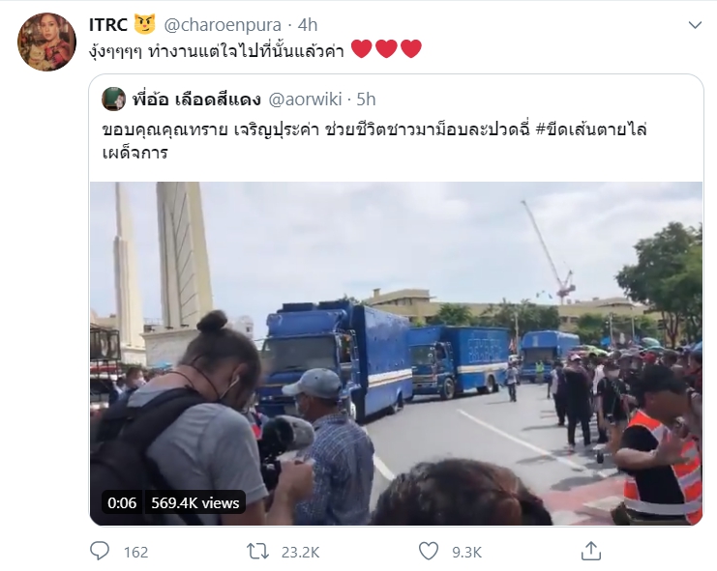717x571 pixels.
Task: Click the 9.3K likes count
Action: tap(467, 553)
